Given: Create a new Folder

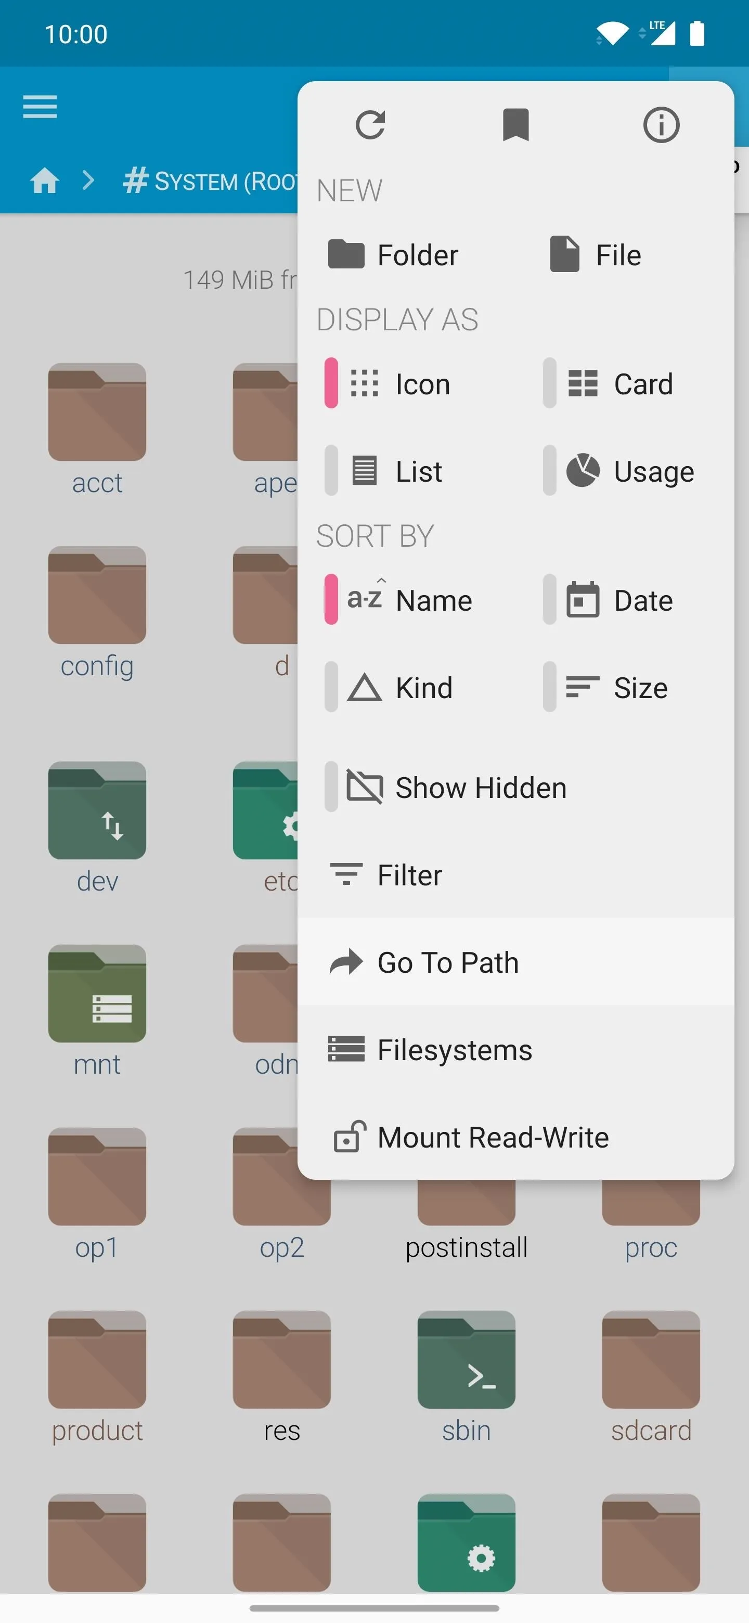Looking at the screenshot, I should (x=394, y=255).
